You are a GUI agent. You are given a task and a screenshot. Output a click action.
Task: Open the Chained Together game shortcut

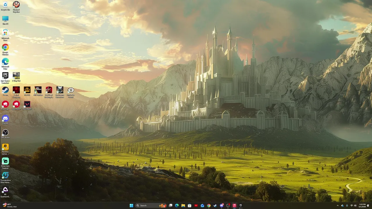[16, 7]
